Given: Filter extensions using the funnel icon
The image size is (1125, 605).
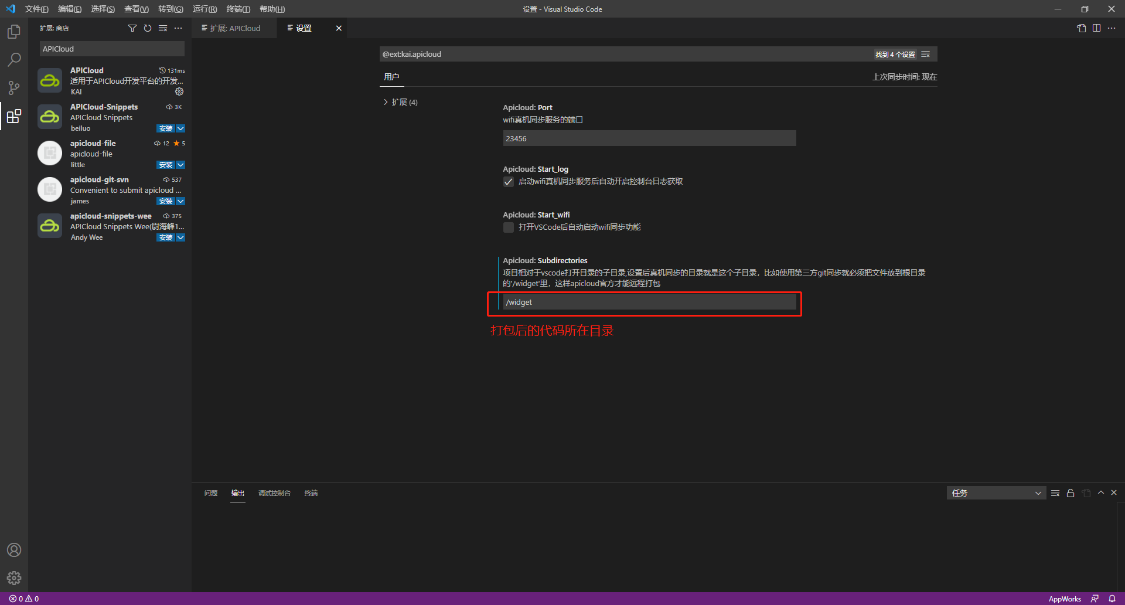Looking at the screenshot, I should (132, 28).
